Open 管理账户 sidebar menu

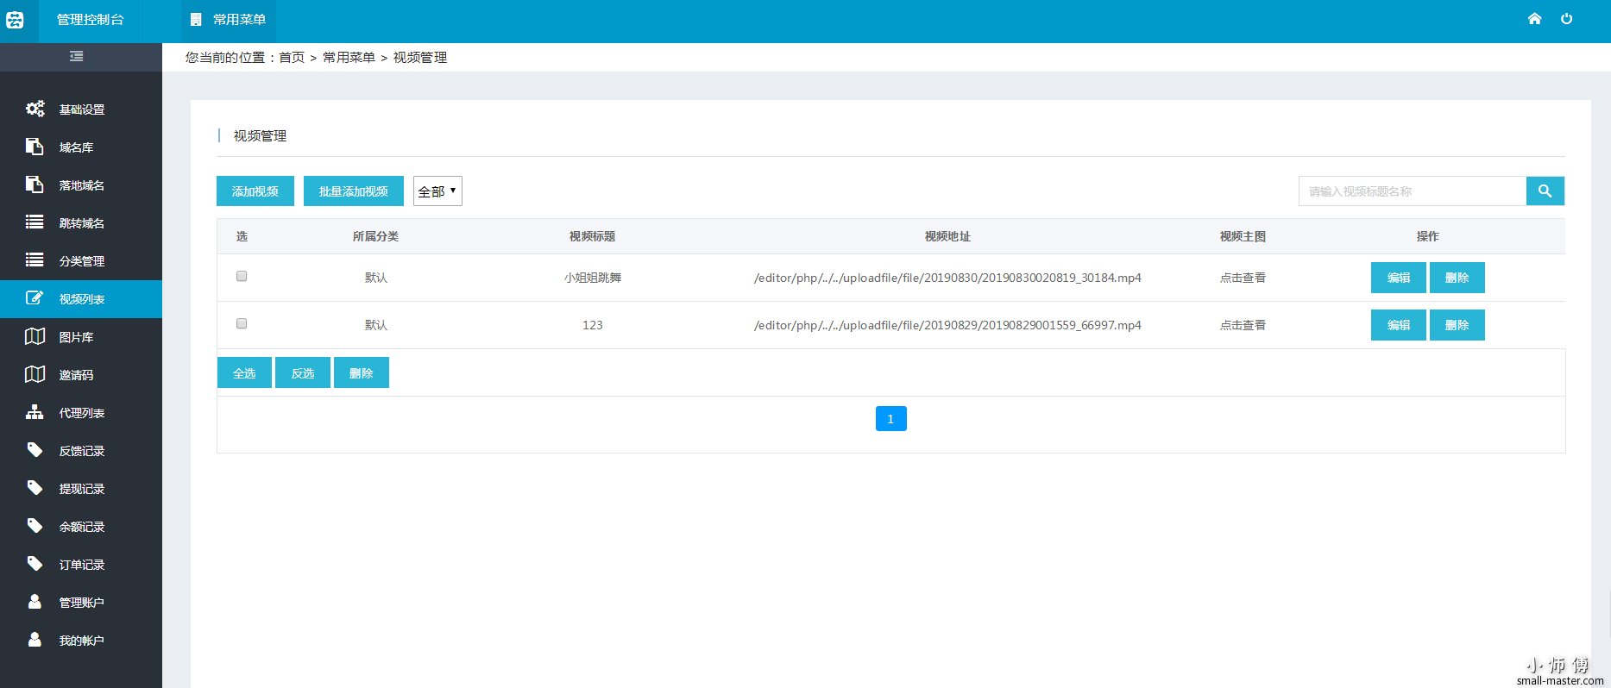click(81, 603)
